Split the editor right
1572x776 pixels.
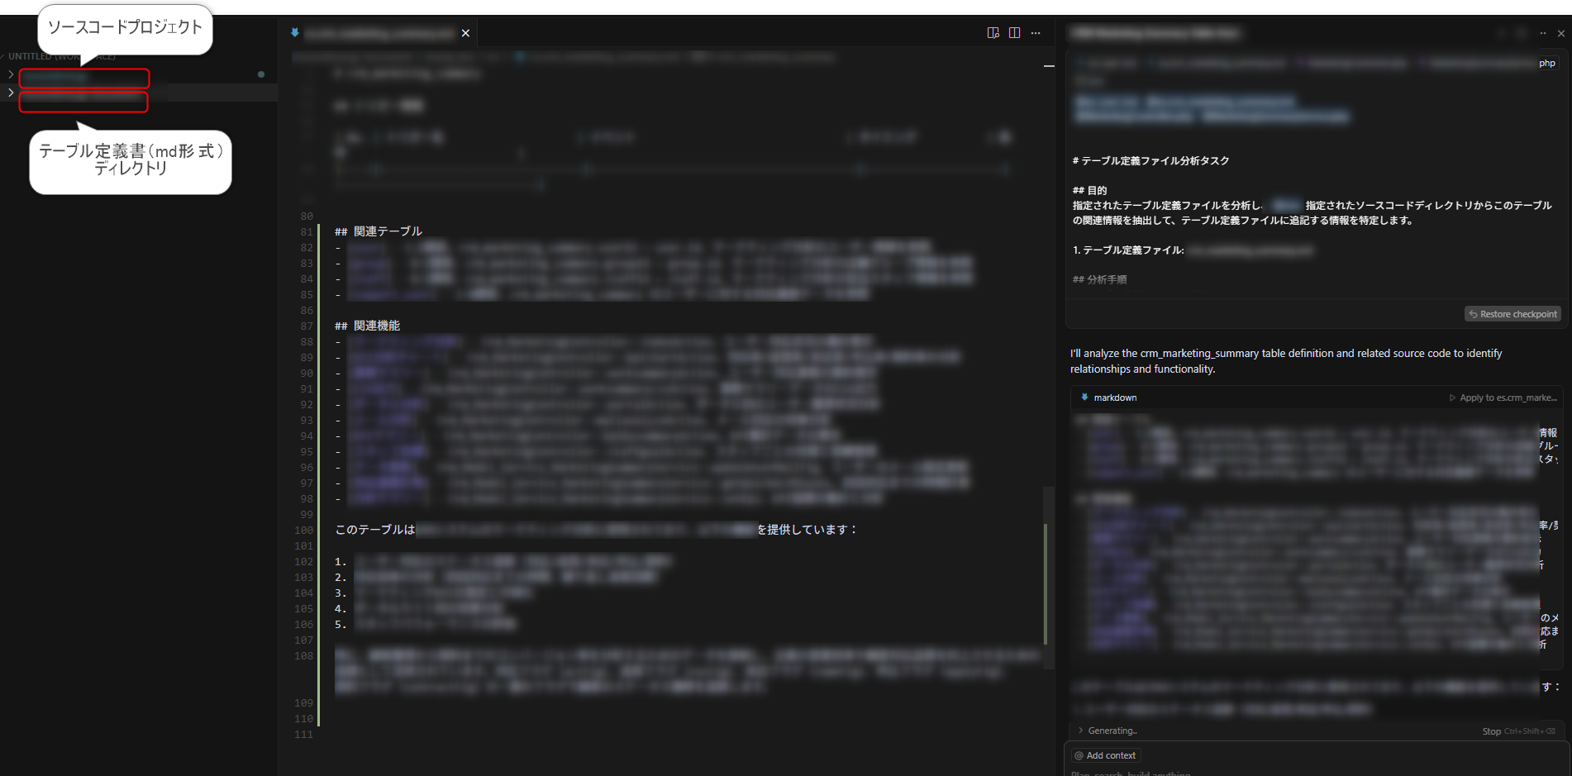tap(1014, 33)
